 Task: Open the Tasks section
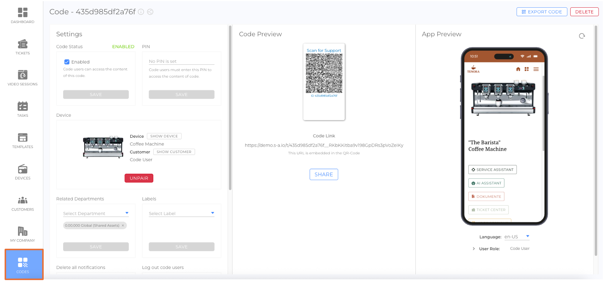(23, 109)
